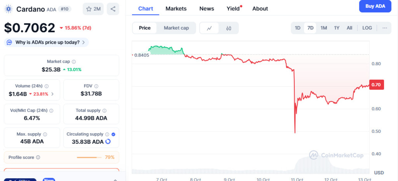Select the 1D time range button
The width and height of the screenshot is (398, 181).
(298, 28)
